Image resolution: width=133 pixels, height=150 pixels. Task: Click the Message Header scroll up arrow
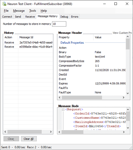(x=127, y=37)
